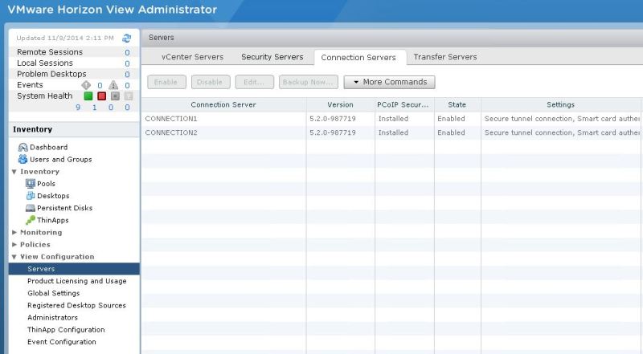This screenshot has width=643, height=354.
Task: Click the Desktops icon in sidebar
Action: tap(31, 195)
